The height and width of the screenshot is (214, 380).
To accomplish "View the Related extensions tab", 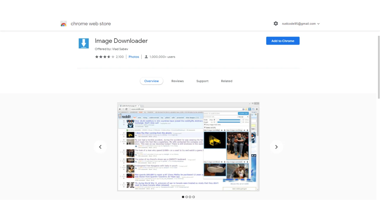I will click(227, 81).
